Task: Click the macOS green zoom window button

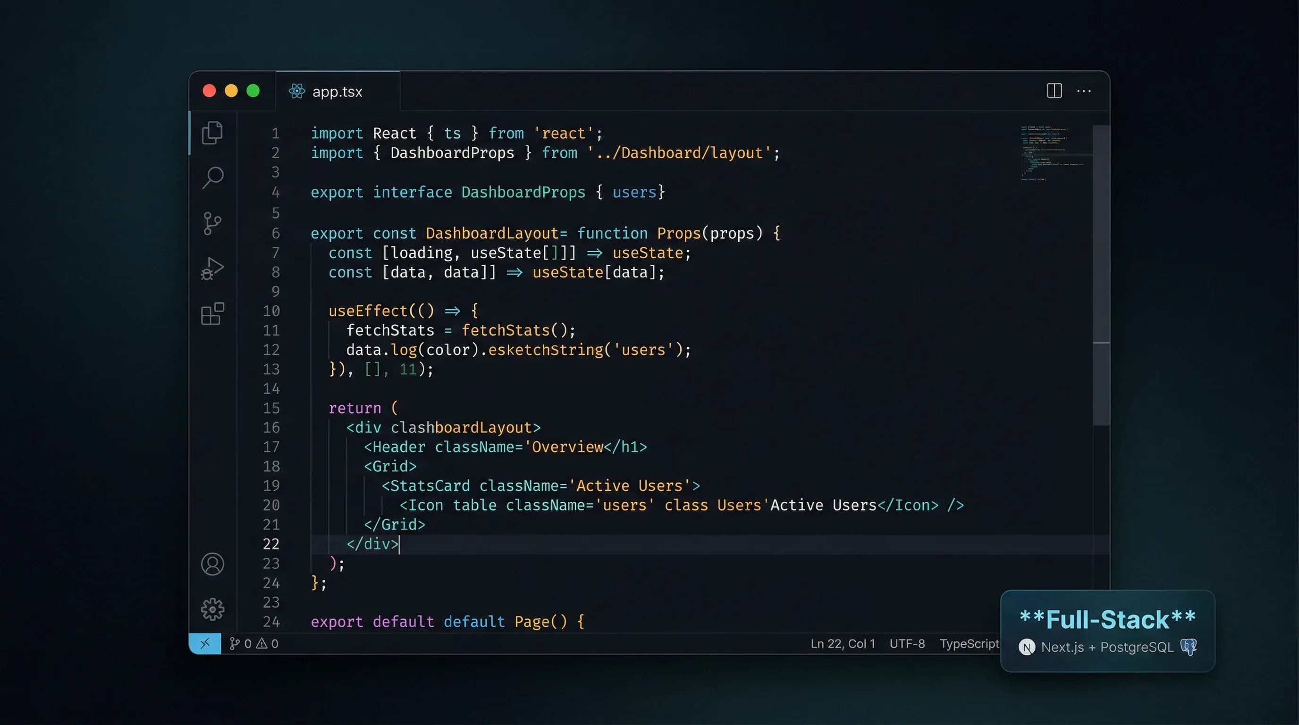Action: coord(253,91)
